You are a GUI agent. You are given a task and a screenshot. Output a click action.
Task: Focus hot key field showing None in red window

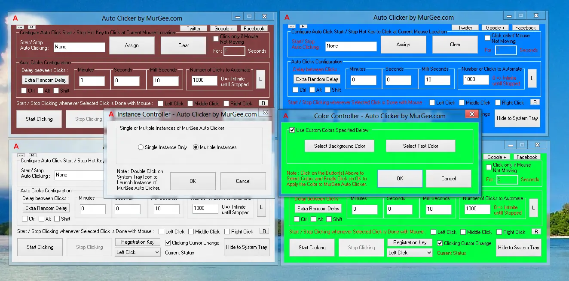(80, 47)
